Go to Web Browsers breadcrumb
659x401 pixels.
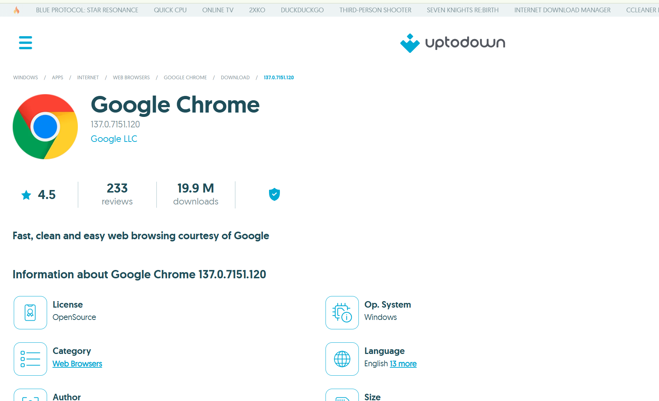(131, 77)
